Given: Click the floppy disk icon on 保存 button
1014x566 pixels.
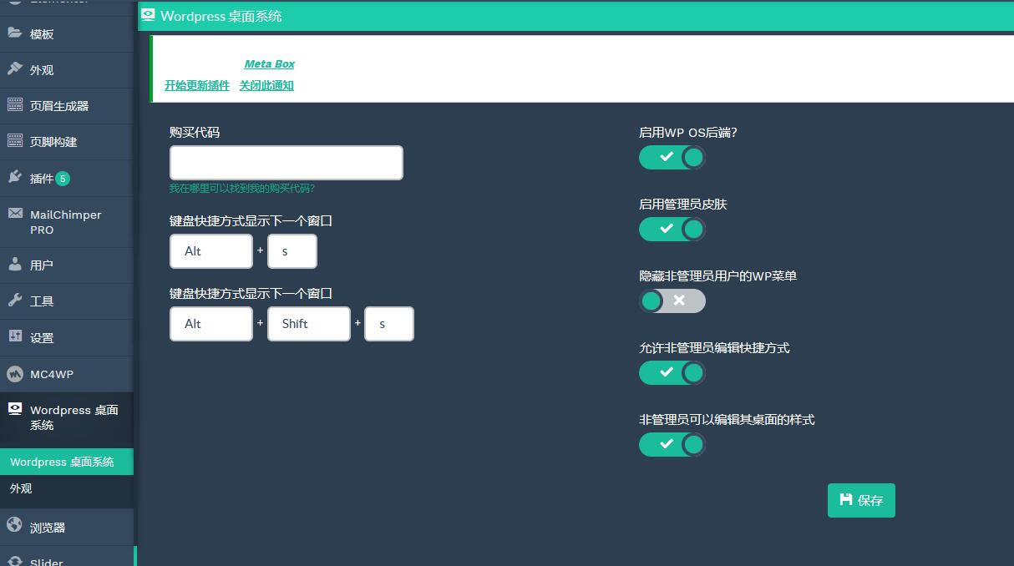Looking at the screenshot, I should tap(846, 499).
